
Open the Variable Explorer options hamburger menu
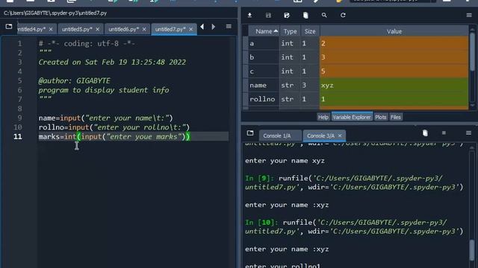pos(469,15)
